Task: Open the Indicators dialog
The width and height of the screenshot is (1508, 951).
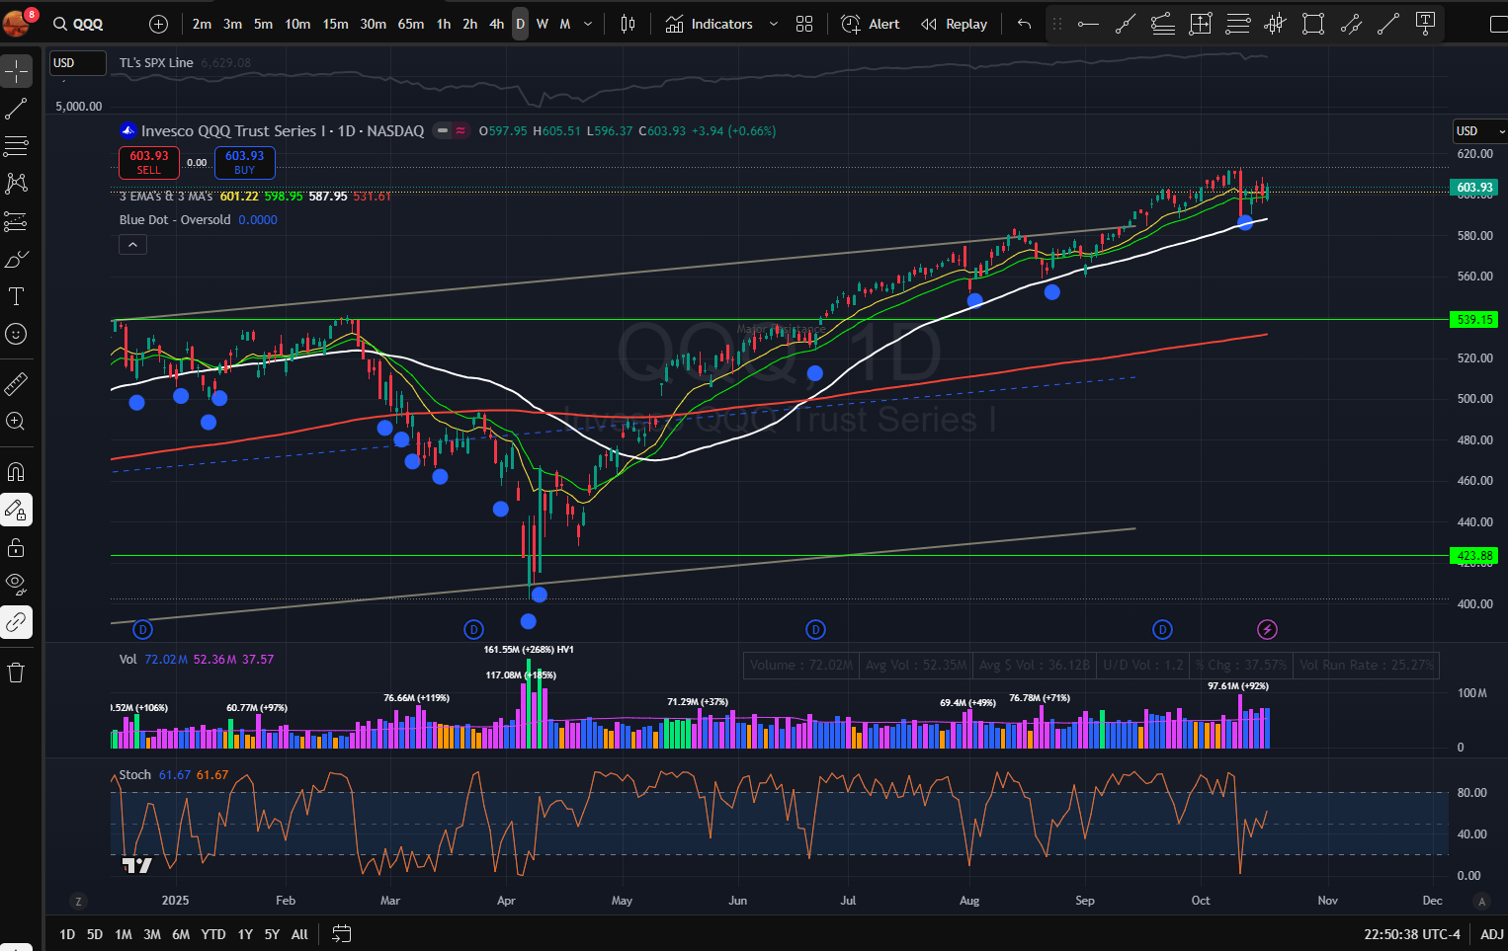Action: (x=709, y=24)
